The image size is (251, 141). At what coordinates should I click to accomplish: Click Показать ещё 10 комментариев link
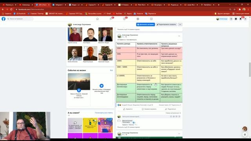(x=128, y=127)
